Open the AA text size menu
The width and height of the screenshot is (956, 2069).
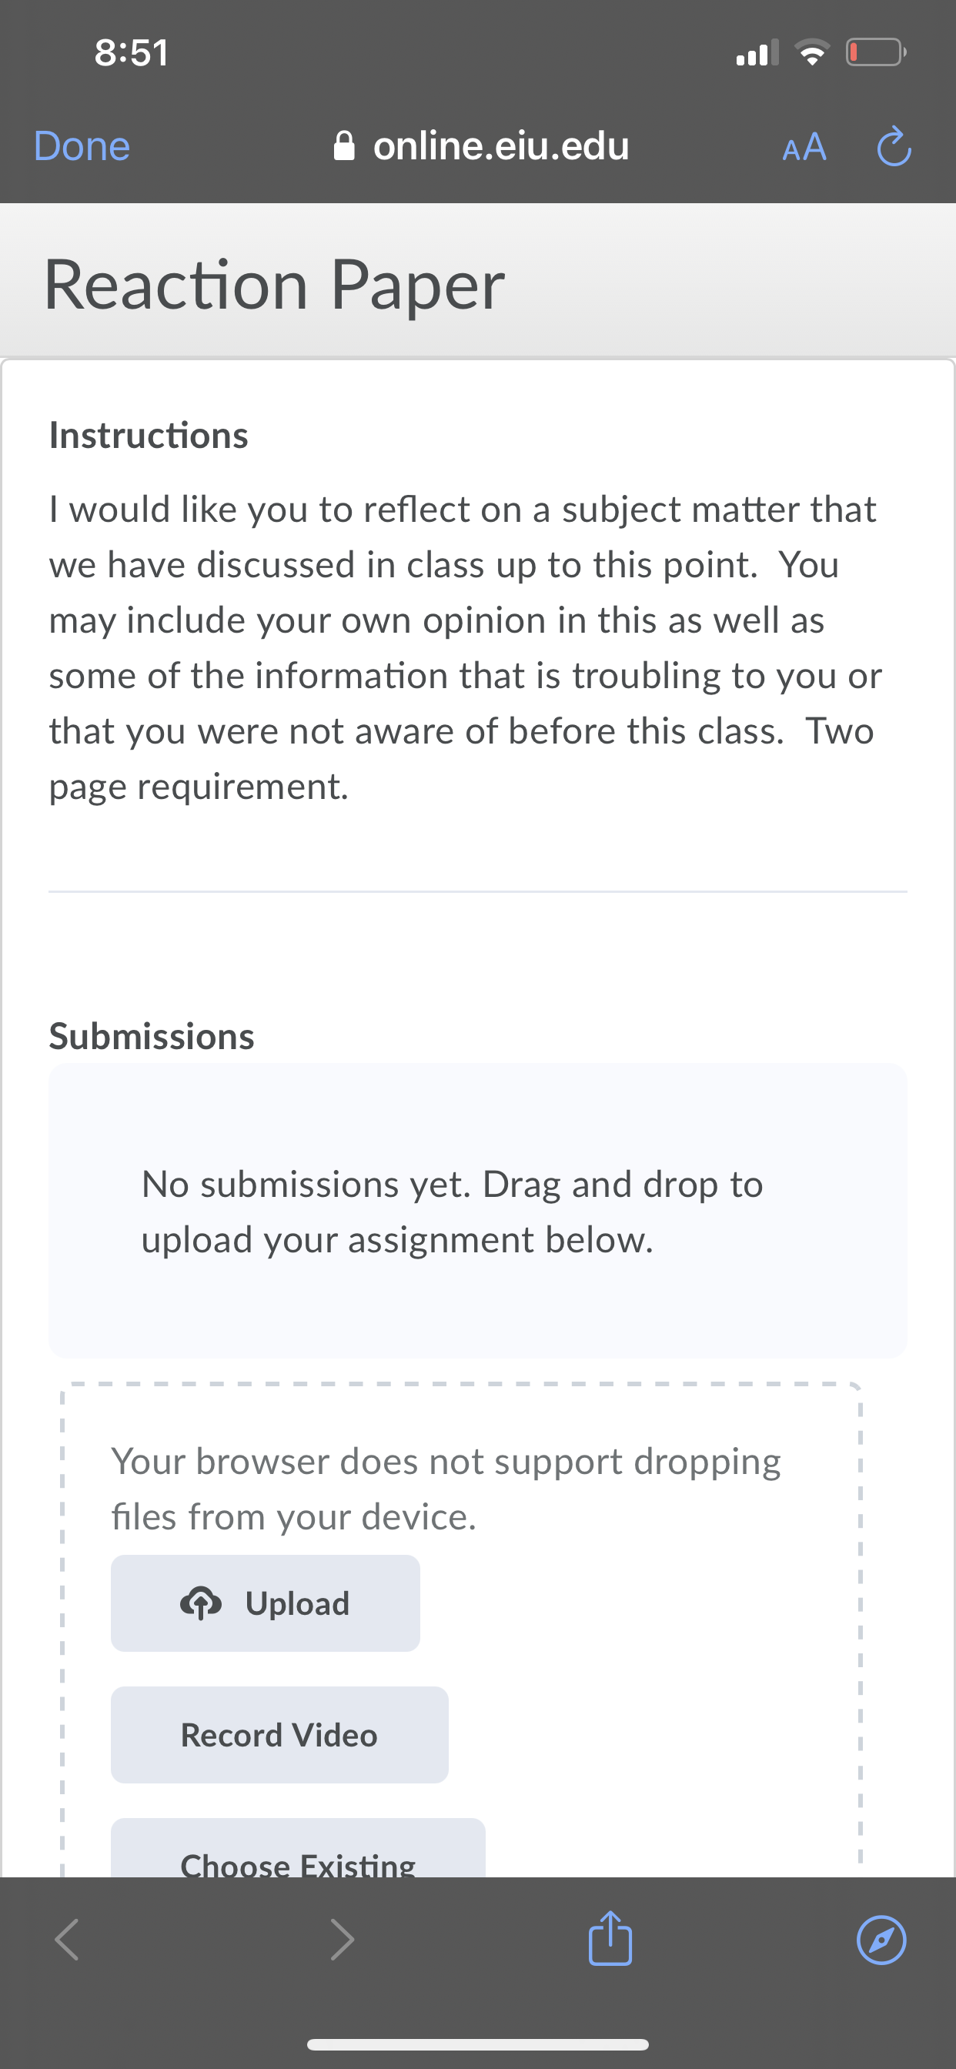pos(804,147)
